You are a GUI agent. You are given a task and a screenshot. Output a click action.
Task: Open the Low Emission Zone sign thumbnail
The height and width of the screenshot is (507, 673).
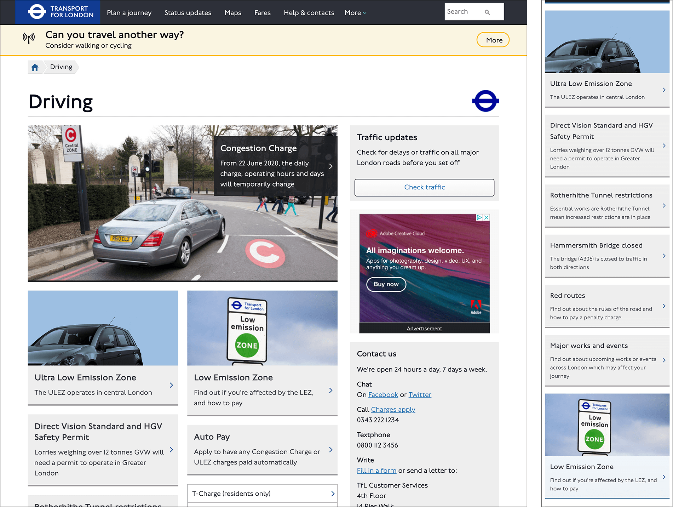[262, 328]
